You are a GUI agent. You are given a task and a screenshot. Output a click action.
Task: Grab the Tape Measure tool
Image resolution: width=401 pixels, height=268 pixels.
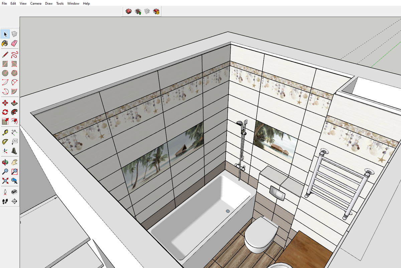[5, 132]
